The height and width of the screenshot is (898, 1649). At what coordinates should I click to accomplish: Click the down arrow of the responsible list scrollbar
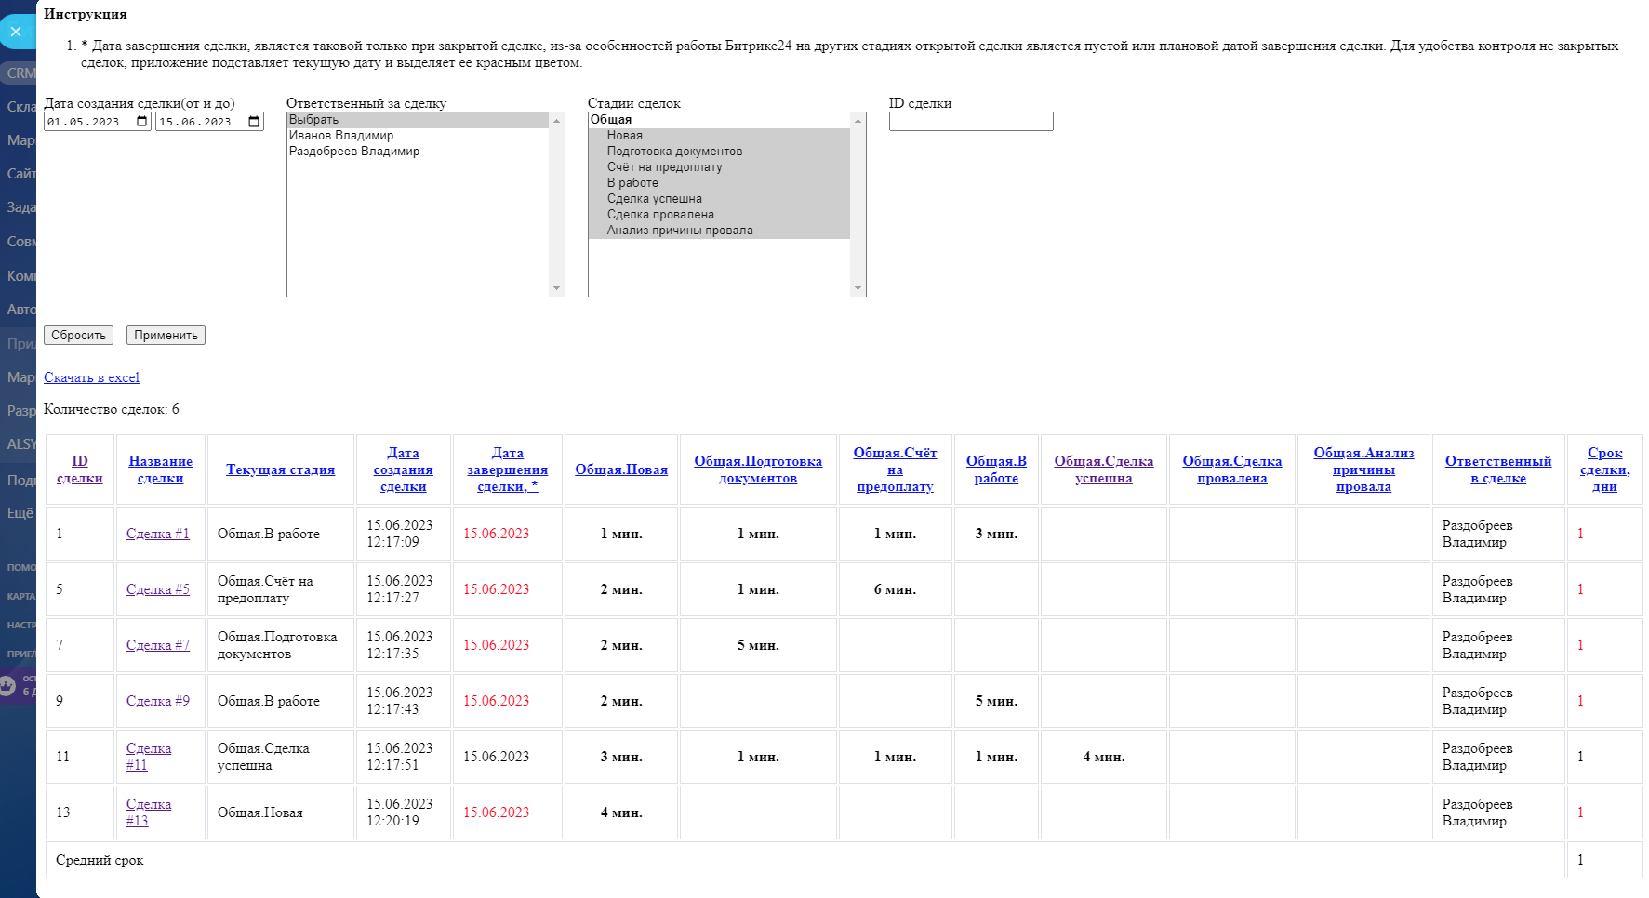(x=557, y=288)
